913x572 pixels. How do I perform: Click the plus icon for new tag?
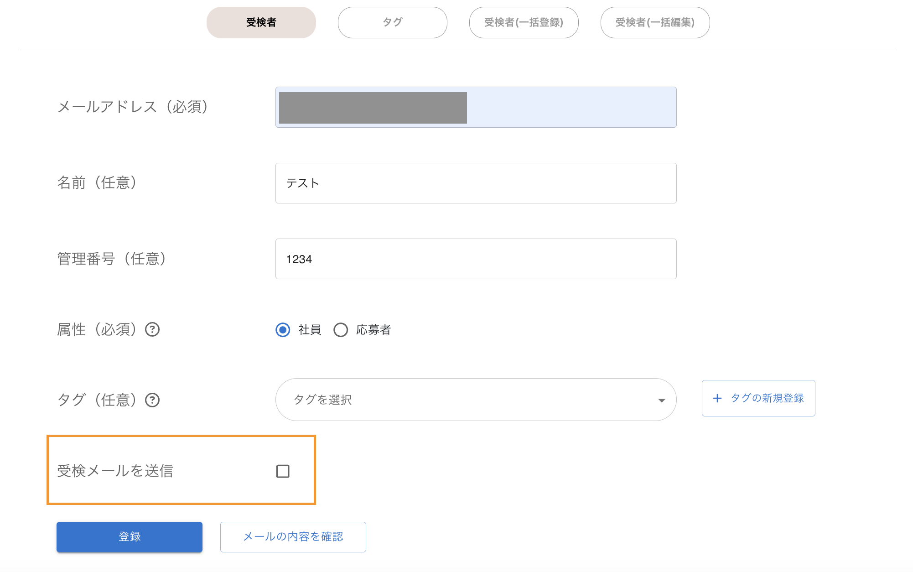tap(717, 398)
